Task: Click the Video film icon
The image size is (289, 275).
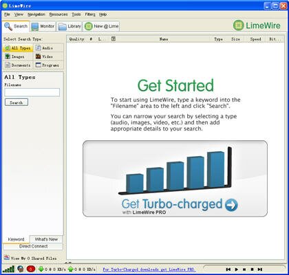Action: point(38,56)
